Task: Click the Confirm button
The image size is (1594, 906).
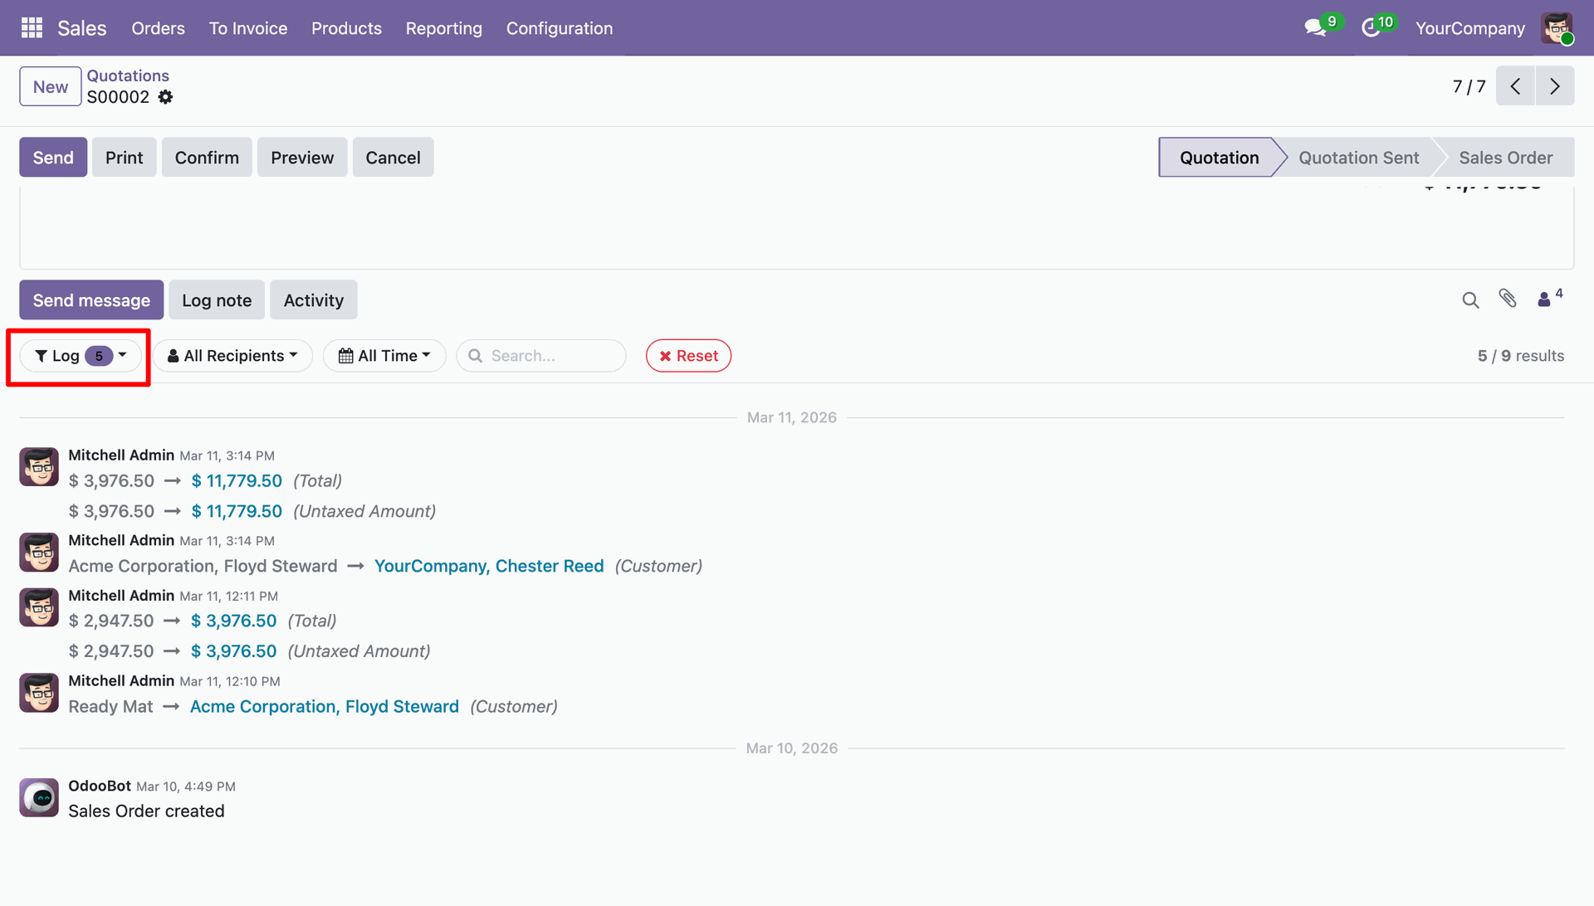Action: [207, 158]
